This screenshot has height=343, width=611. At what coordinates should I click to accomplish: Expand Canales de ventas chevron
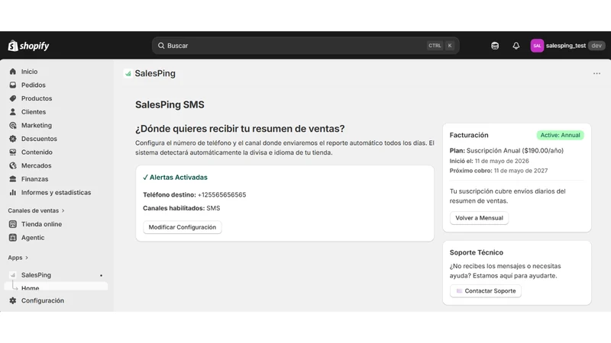63,211
